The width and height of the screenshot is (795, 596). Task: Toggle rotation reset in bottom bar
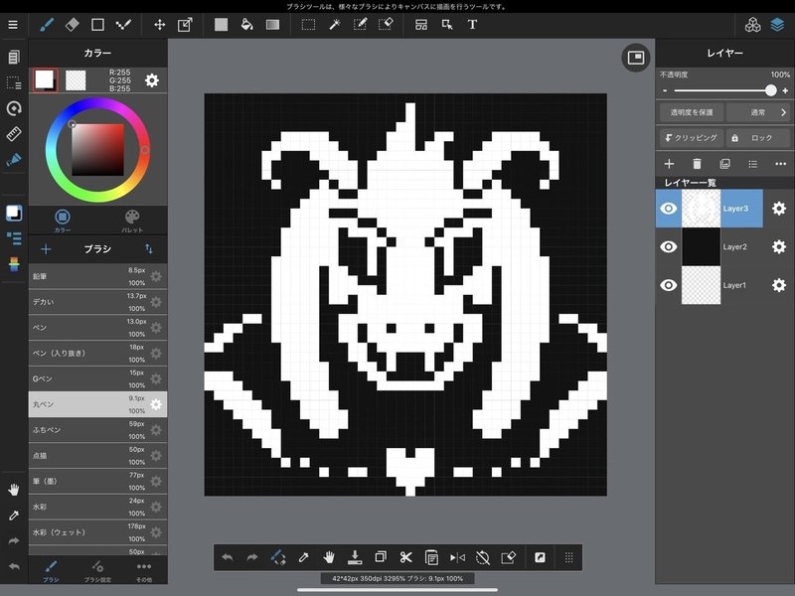tap(483, 557)
